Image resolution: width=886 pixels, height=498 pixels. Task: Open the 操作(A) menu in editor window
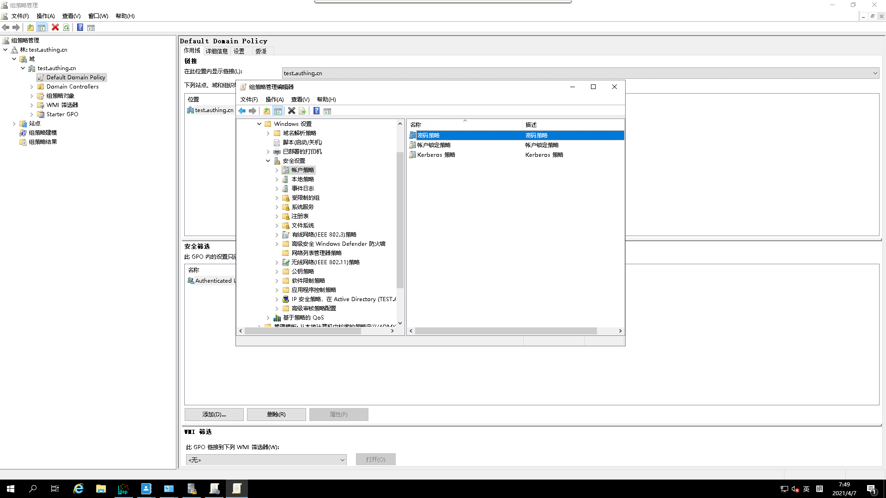pyautogui.click(x=274, y=100)
